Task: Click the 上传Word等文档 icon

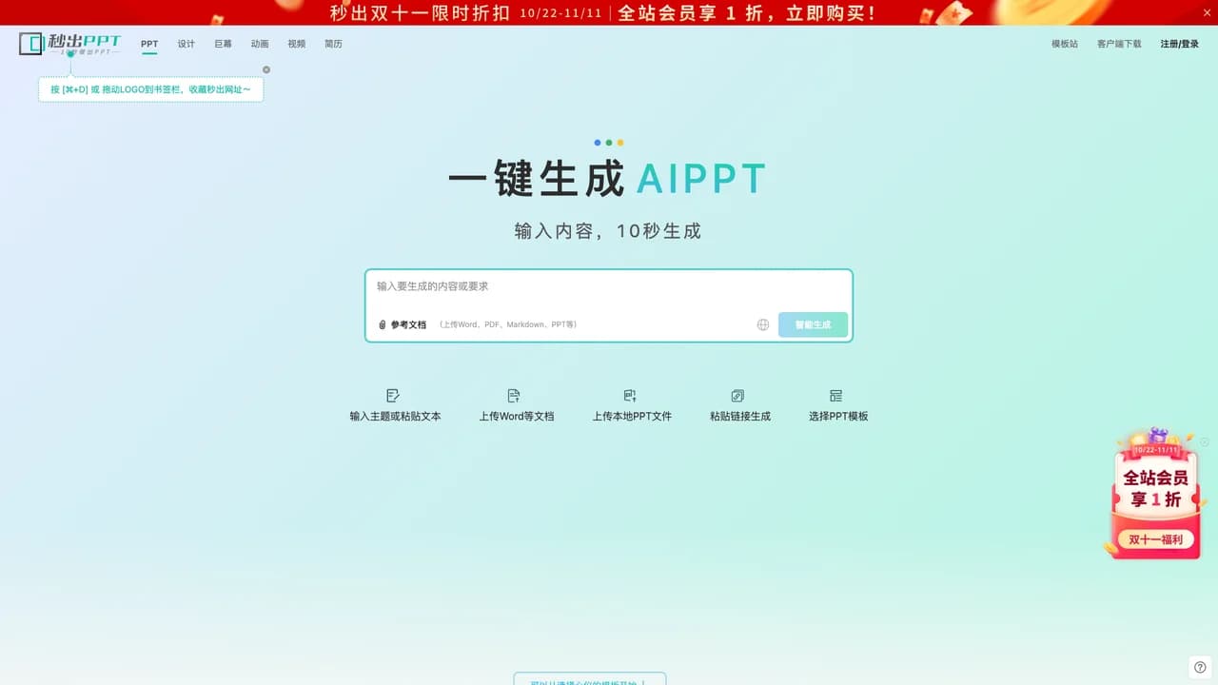Action: click(x=514, y=396)
